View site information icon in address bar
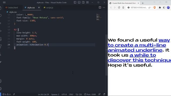171x96 pixels. pyautogui.click(x=129, y=7)
